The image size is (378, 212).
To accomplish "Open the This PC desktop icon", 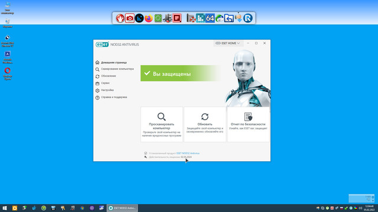I will 8,8.
